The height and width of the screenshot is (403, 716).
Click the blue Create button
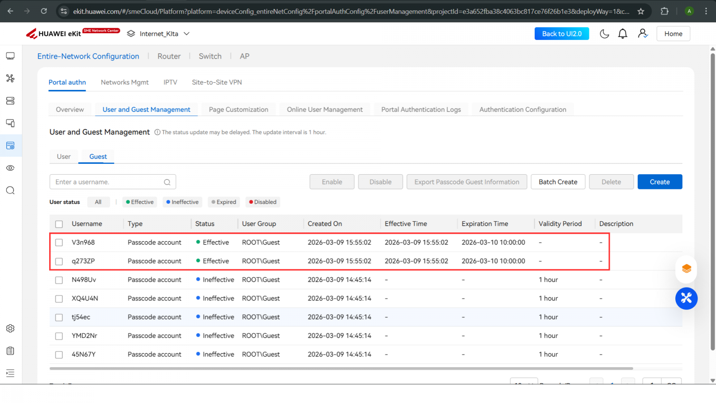point(660,182)
